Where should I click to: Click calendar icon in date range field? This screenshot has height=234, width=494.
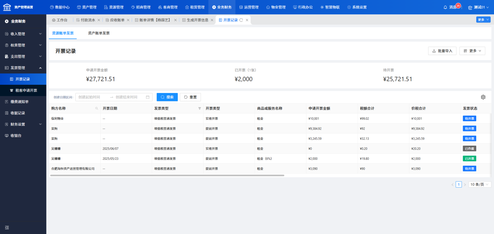tap(148, 97)
